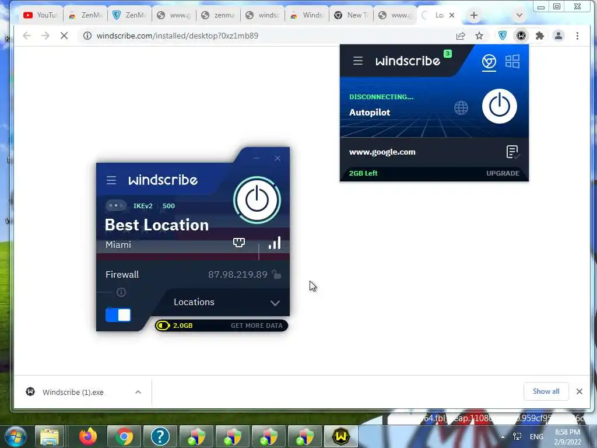Switch to the zenma tab
This screenshot has height=448, width=597.
[x=219, y=15]
